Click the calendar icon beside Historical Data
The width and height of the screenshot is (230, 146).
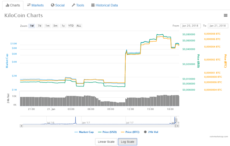[x=93, y=5]
